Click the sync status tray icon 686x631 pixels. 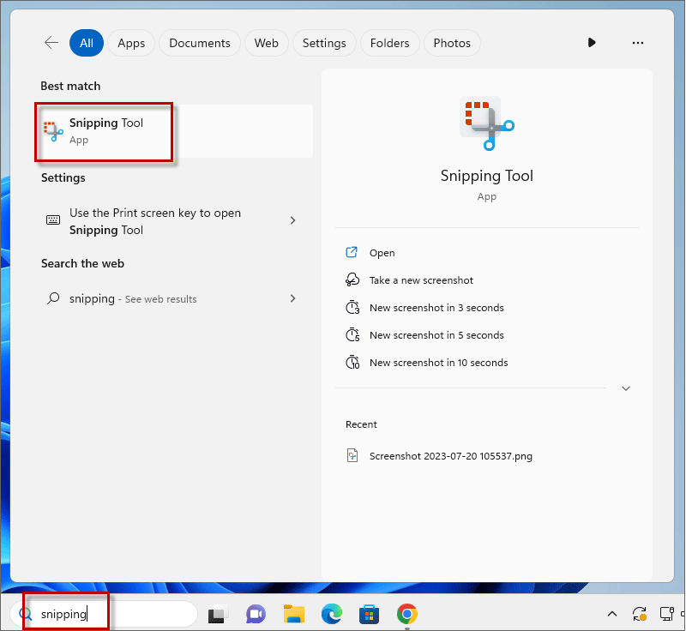coord(640,614)
